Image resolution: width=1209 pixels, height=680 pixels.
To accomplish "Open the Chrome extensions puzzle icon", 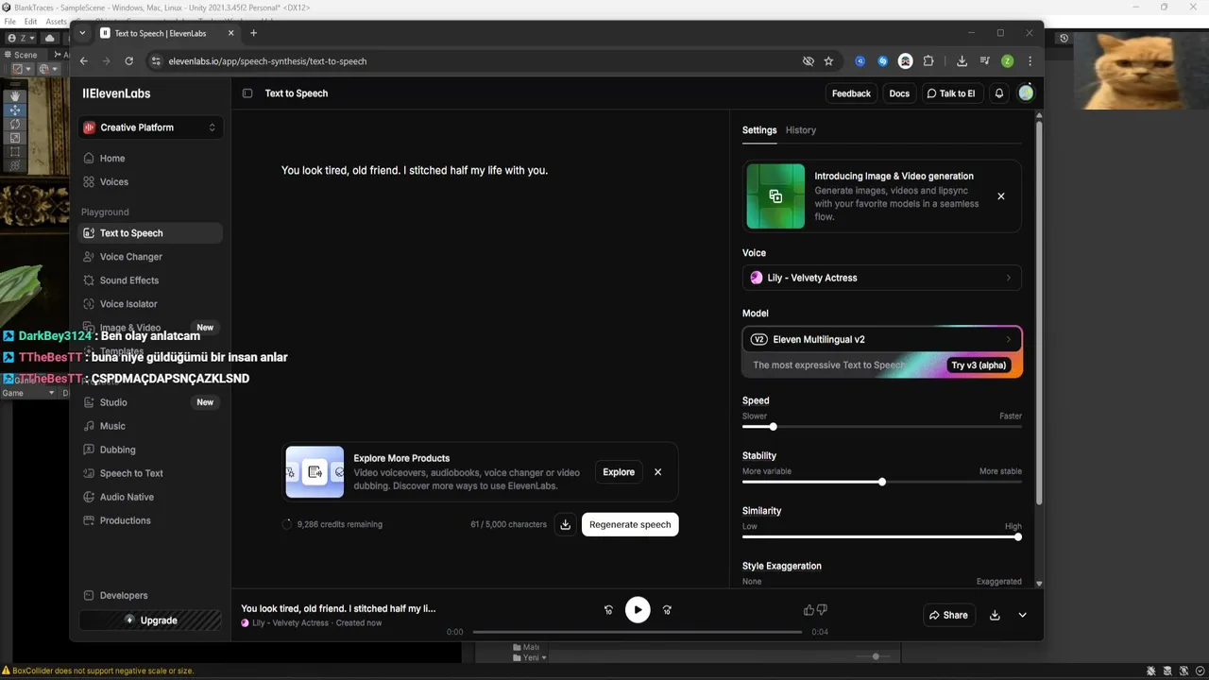I will [x=928, y=61].
